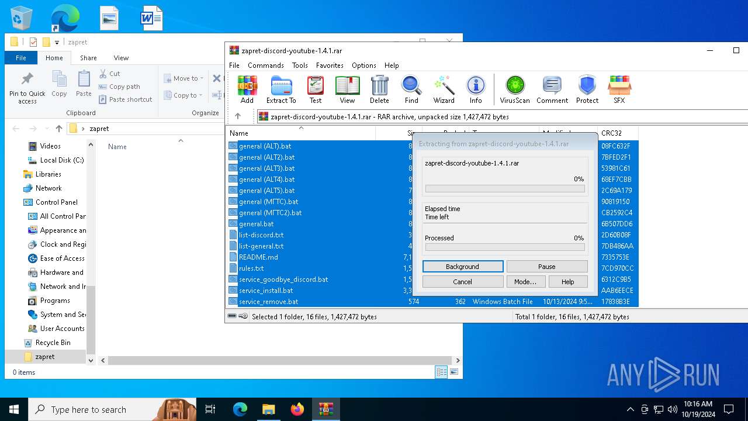The width and height of the screenshot is (748, 421).
Task: Open the Favorites menu in WinRAR
Action: [x=330, y=65]
